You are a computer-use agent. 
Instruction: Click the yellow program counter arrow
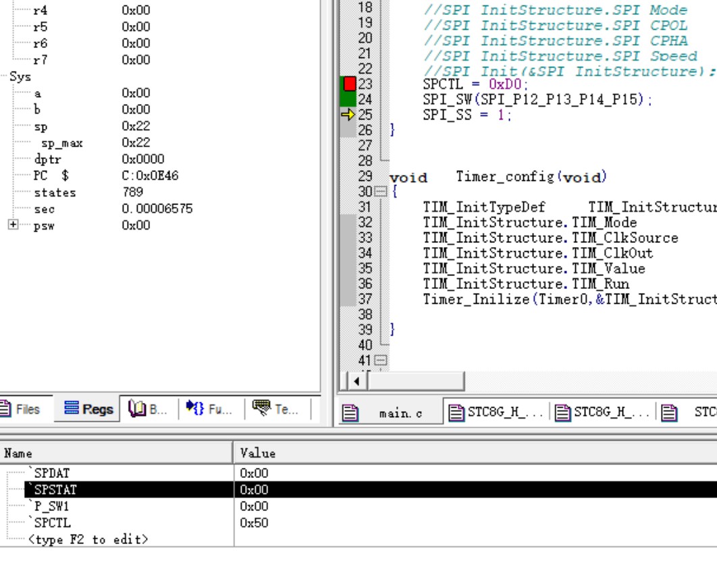click(348, 115)
